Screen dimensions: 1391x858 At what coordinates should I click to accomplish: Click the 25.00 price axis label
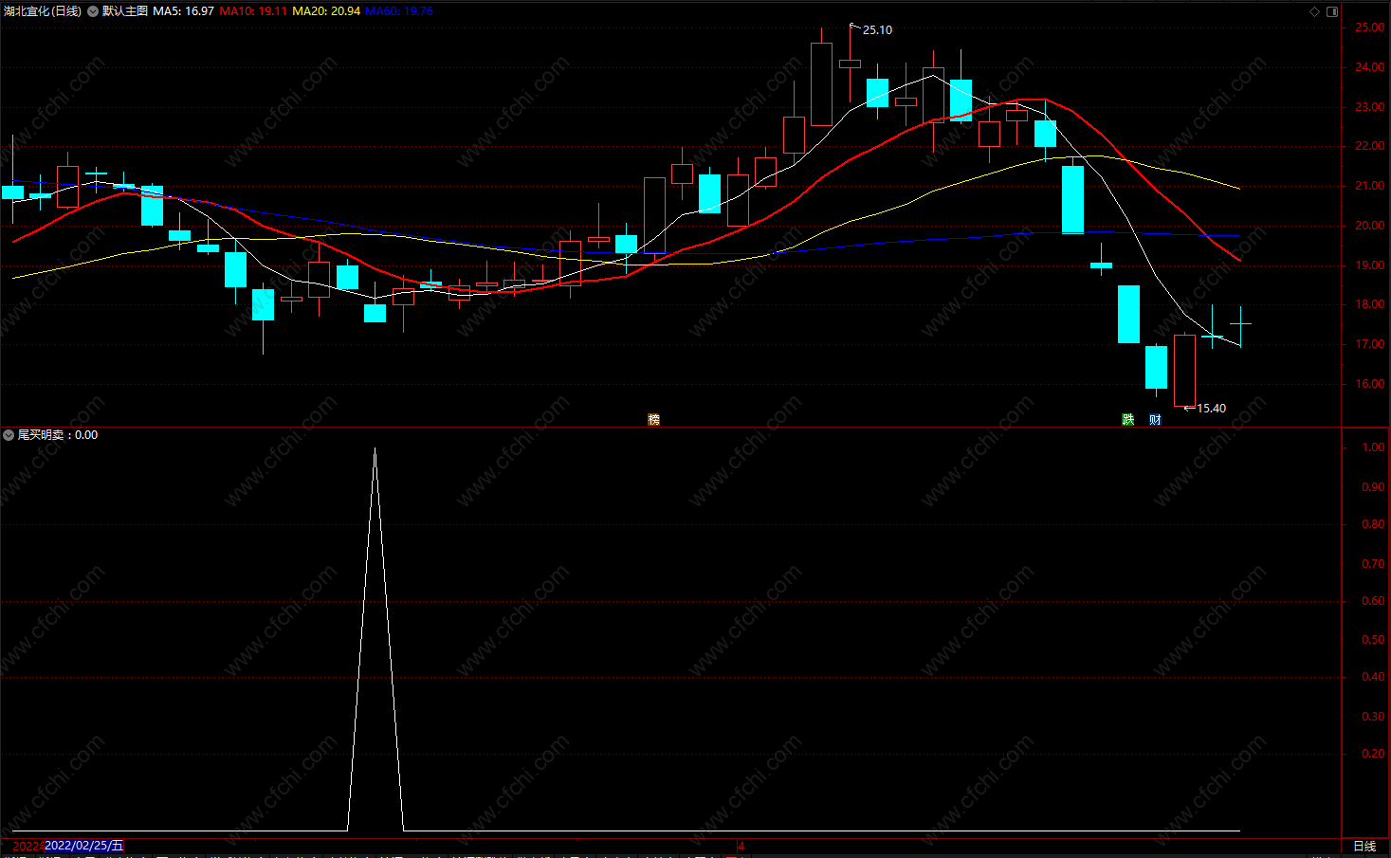[1369, 27]
